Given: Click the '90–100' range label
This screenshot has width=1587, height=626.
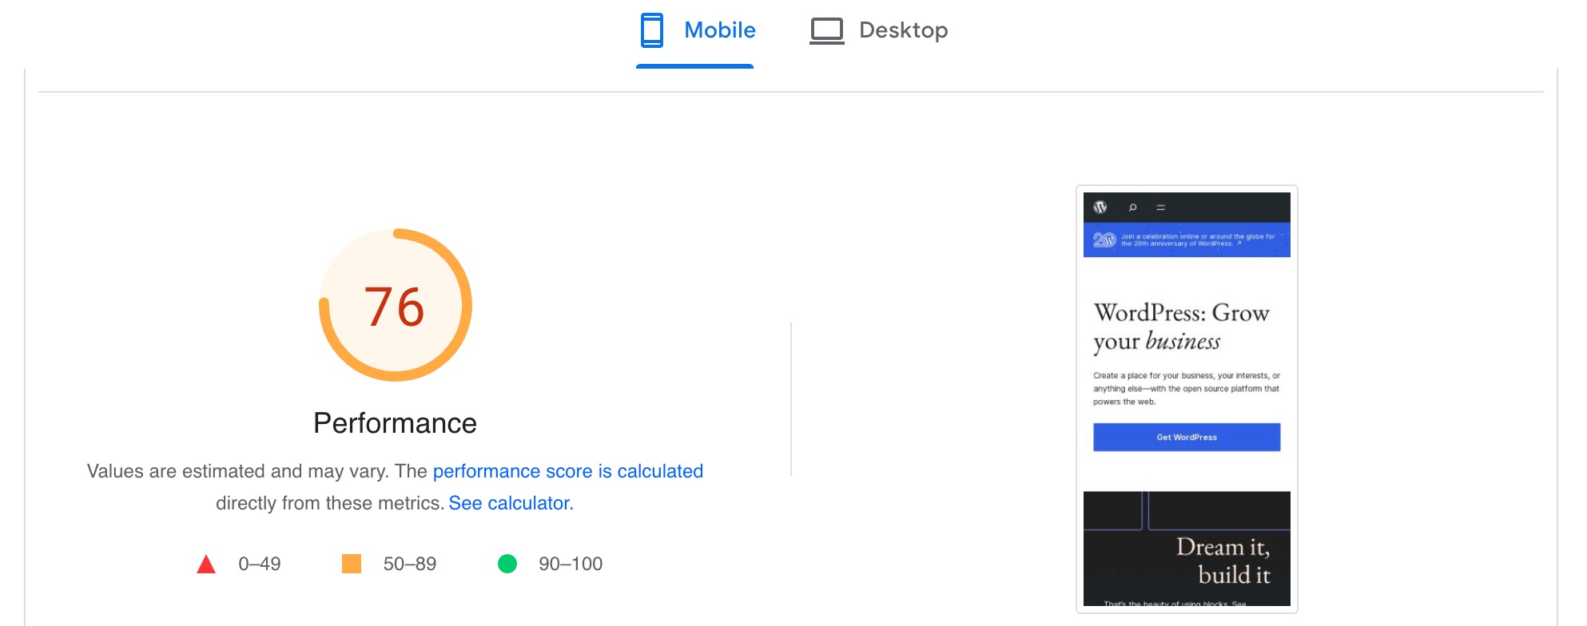Looking at the screenshot, I should (x=571, y=564).
